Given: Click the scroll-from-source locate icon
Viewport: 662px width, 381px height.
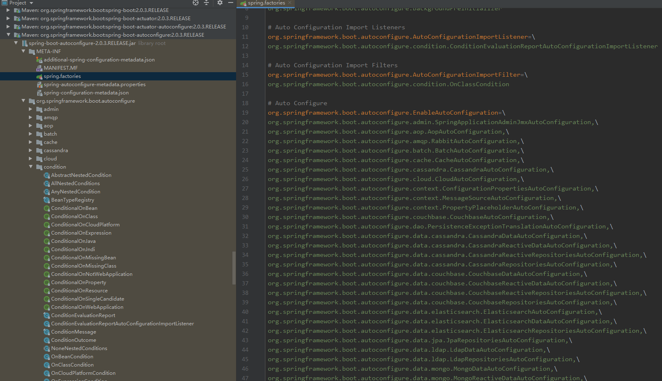Looking at the screenshot, I should point(196,2).
